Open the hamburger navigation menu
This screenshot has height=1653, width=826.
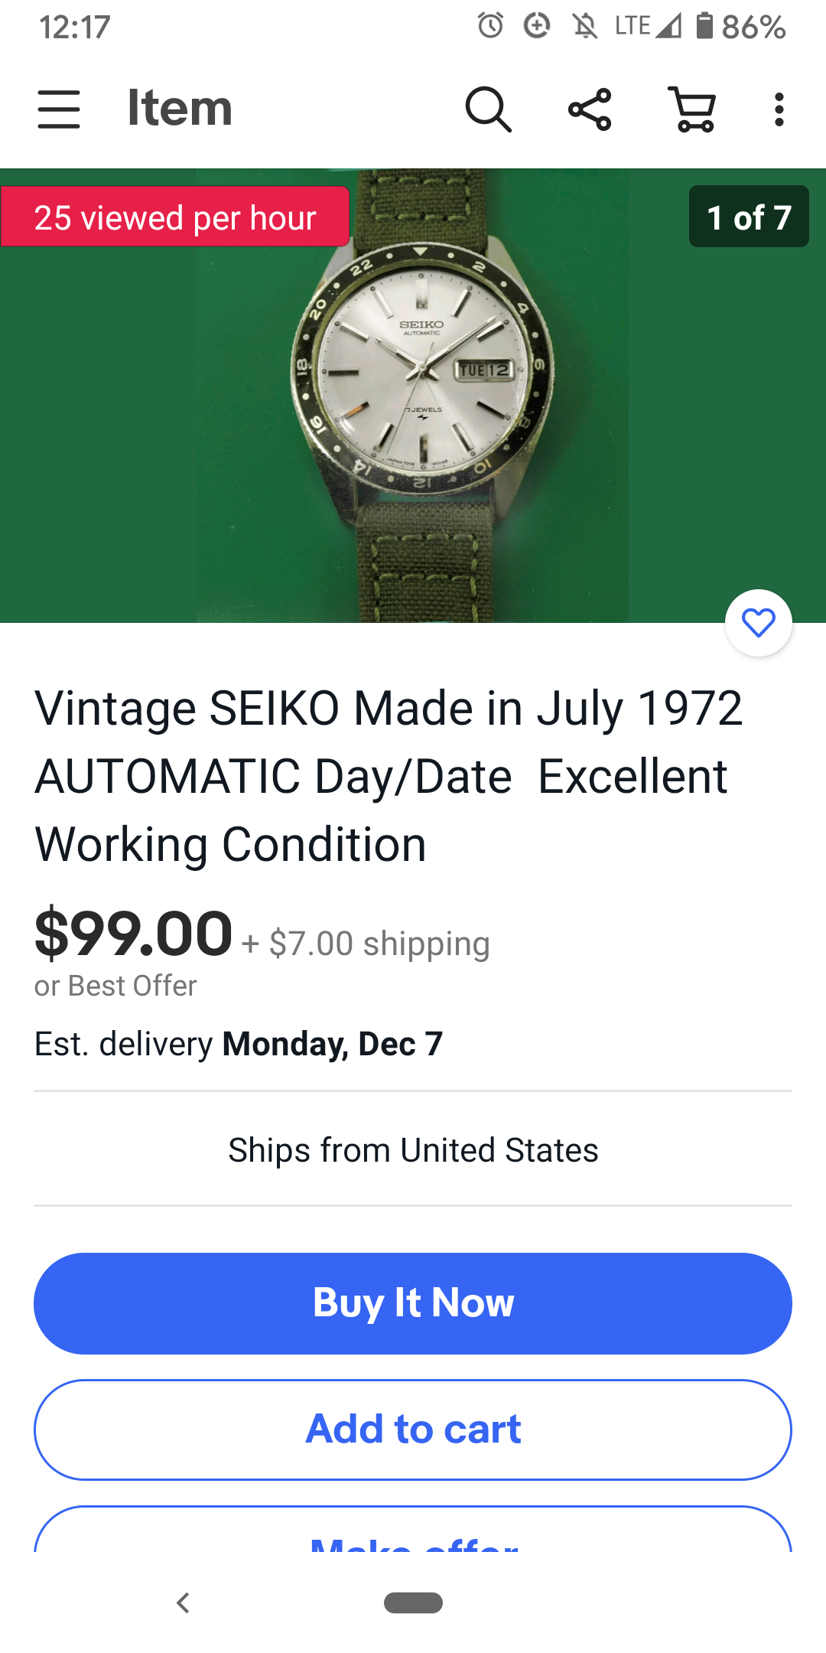(x=59, y=109)
